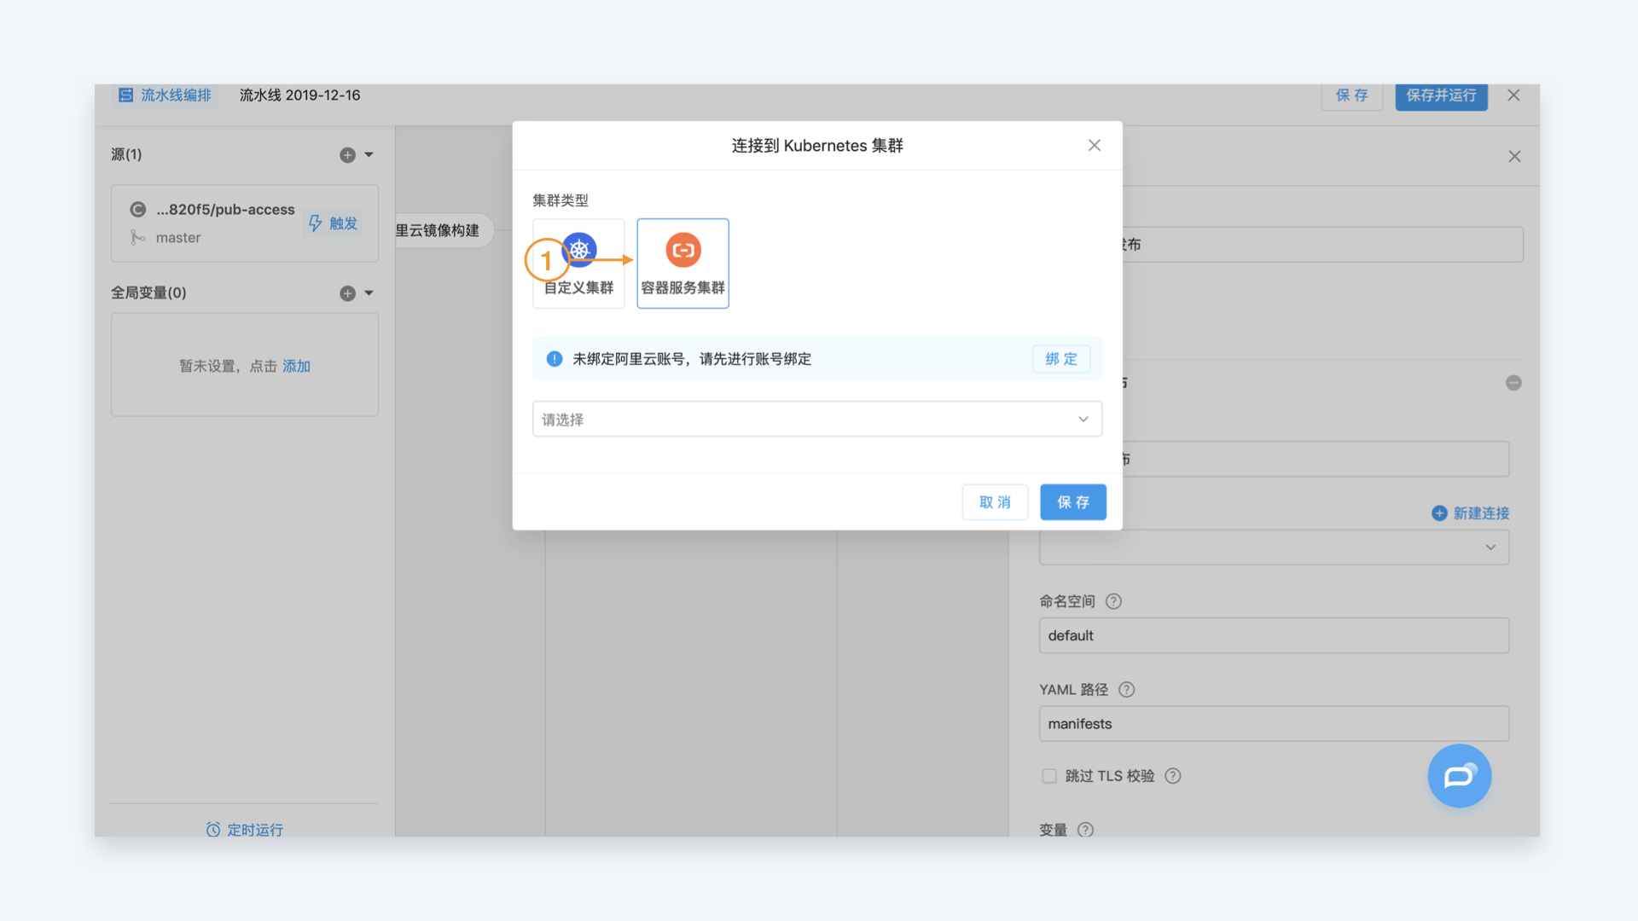Screen dimensions: 1638x921
Task: Close the pipeline editor with the top X
Action: [1514, 96]
